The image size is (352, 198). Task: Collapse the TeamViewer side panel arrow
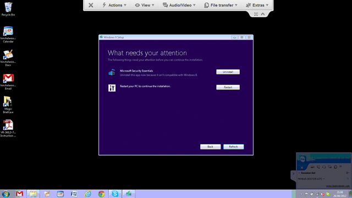tap(293, 174)
